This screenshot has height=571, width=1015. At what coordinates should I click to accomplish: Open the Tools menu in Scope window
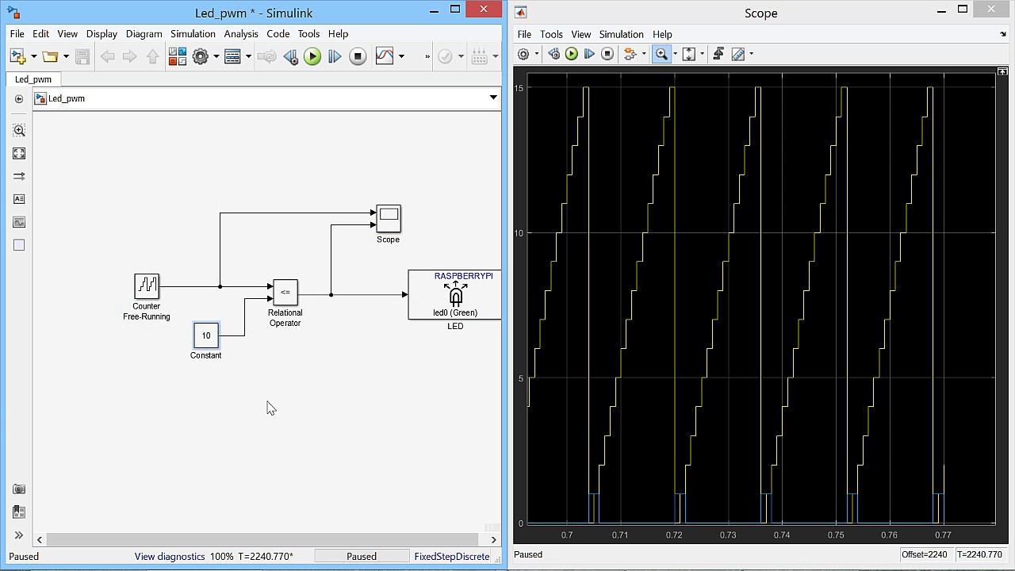(551, 34)
